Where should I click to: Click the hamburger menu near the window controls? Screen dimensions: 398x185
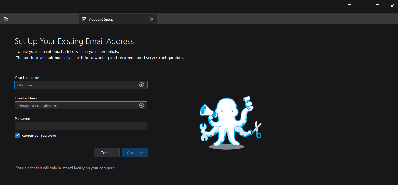[x=349, y=6]
